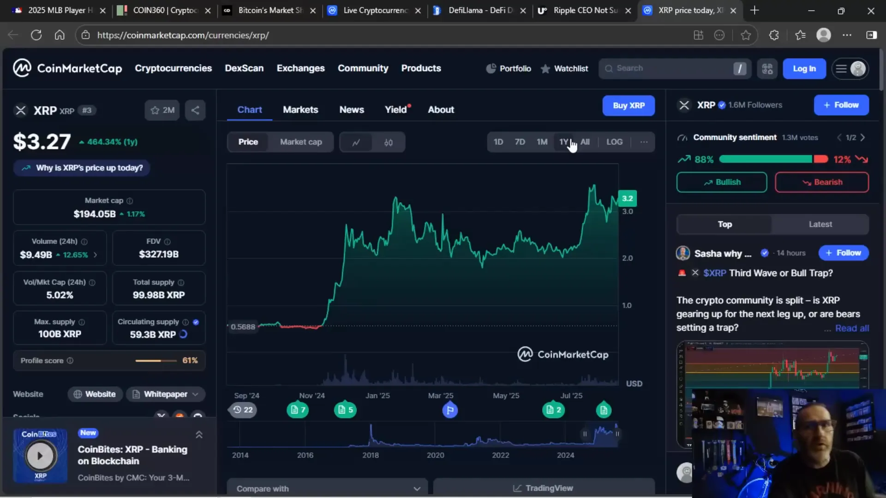Open the Exchanges menu
Screen dimensions: 886x498
(x=300, y=68)
